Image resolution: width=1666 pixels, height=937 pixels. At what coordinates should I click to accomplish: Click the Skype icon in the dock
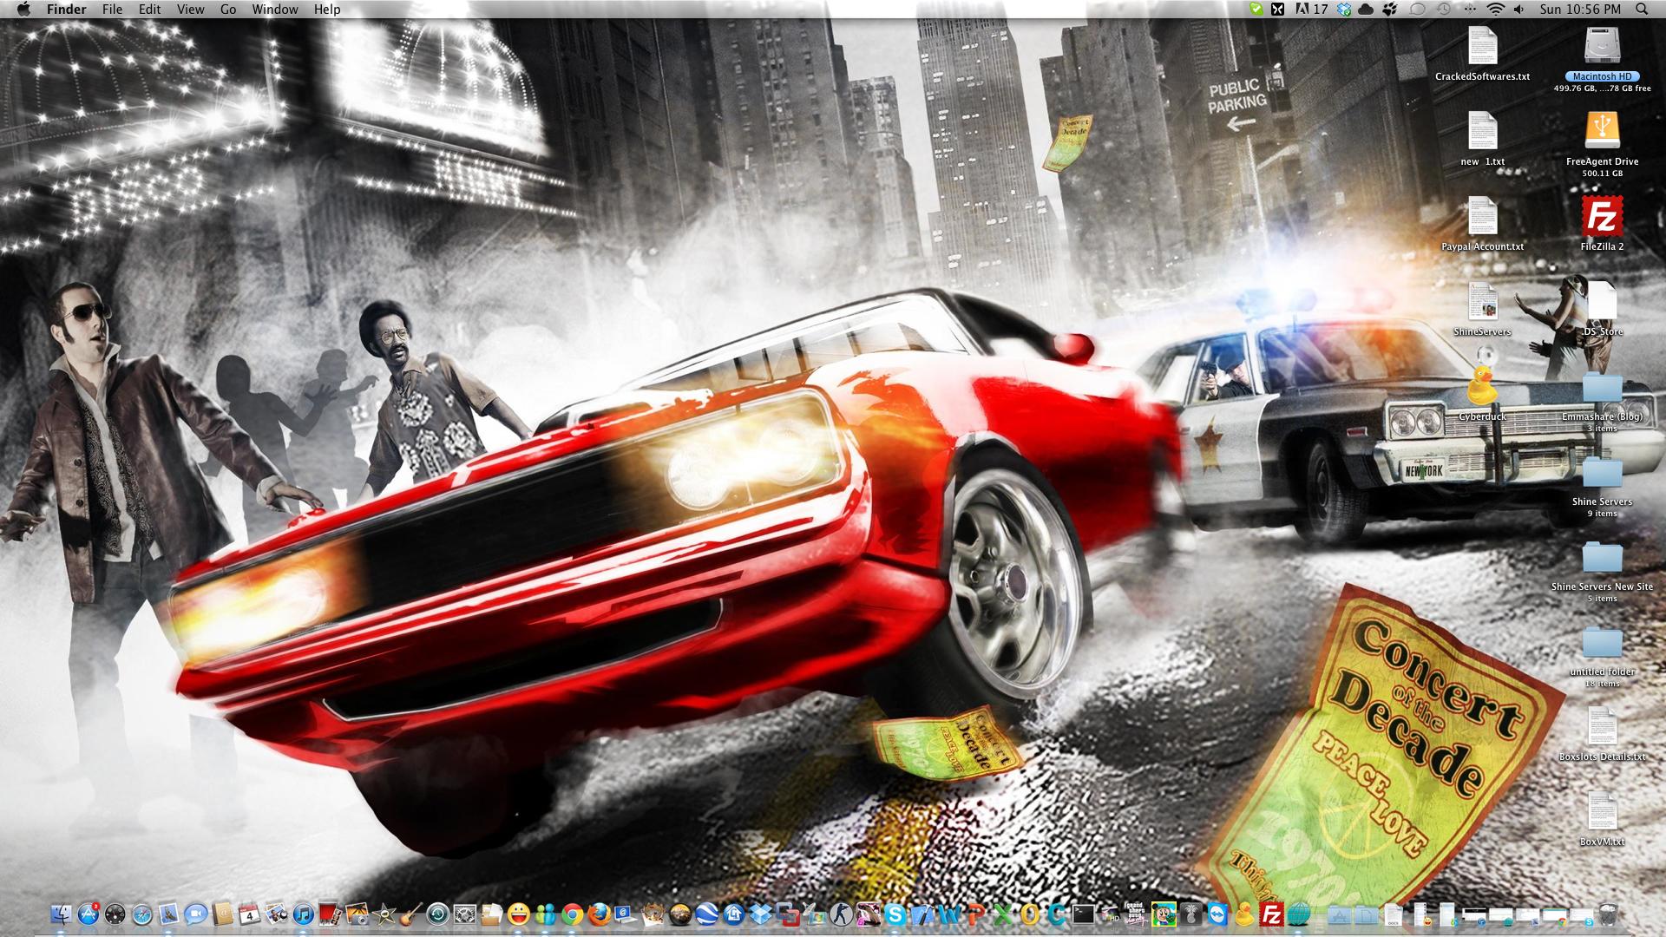[895, 914]
